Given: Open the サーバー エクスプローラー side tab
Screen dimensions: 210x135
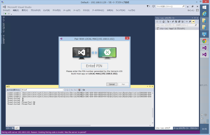Looking at the screenshot, I should tap(4, 25).
